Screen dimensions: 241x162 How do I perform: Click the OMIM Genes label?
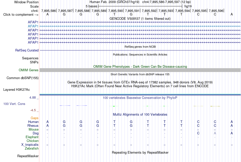[x=28, y=70]
